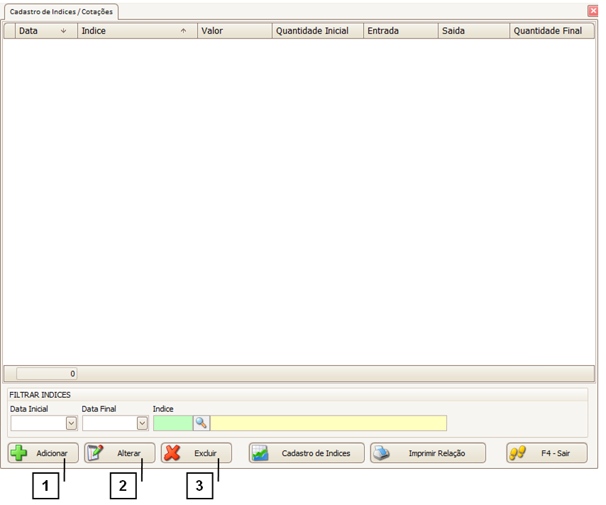
Task: Click the notepad icon on Alterar
Action: 96,453
